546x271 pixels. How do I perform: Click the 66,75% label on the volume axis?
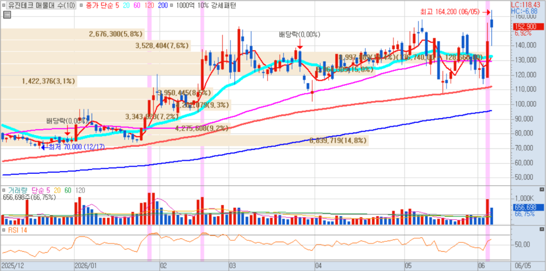pos(525,214)
